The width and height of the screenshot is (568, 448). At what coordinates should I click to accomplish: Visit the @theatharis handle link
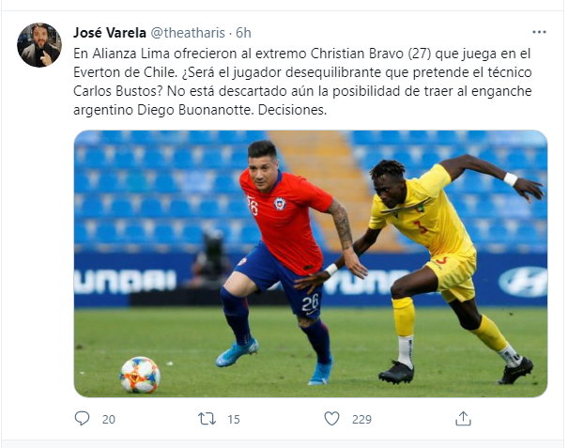(x=188, y=33)
